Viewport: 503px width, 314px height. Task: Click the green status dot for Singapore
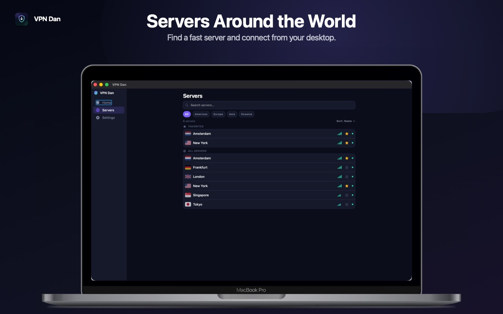point(352,195)
